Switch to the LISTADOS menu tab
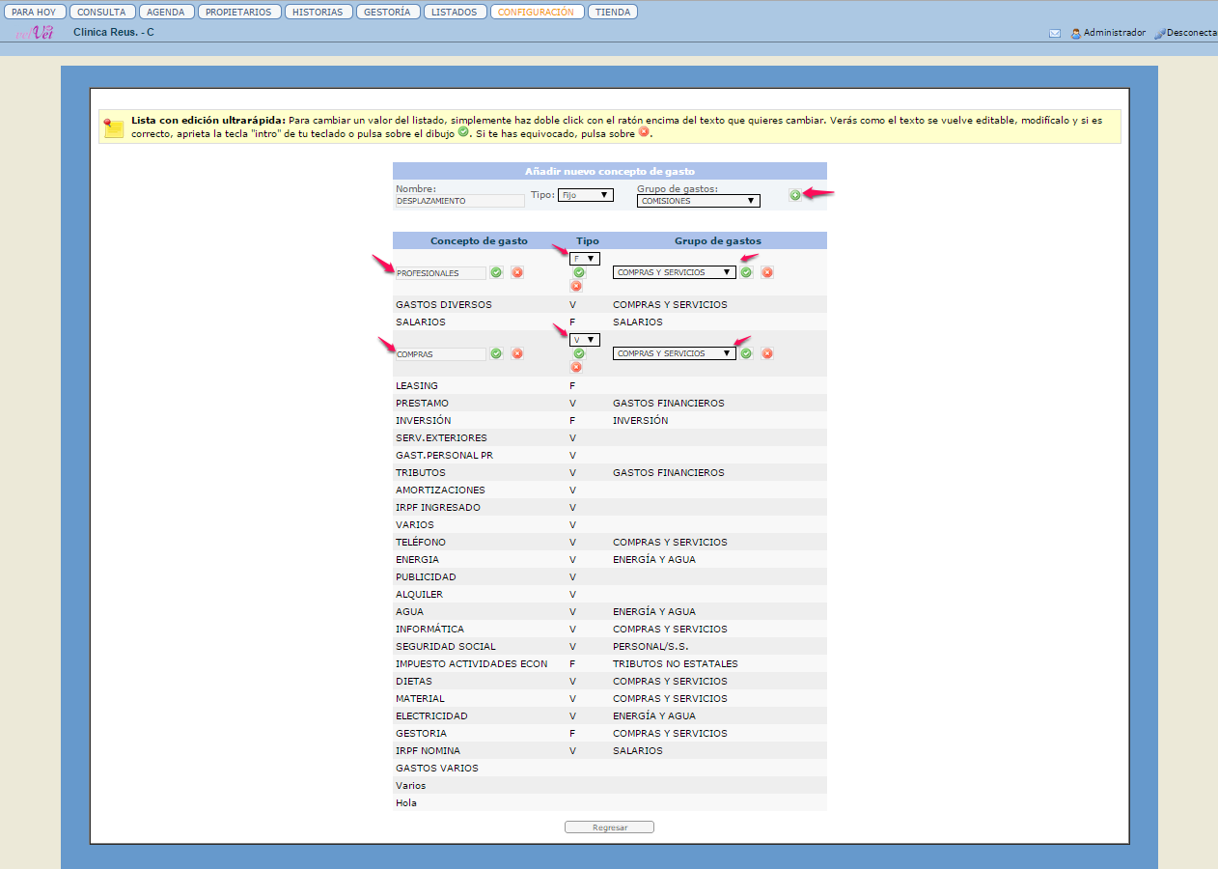The height and width of the screenshot is (869, 1218). 454,13
